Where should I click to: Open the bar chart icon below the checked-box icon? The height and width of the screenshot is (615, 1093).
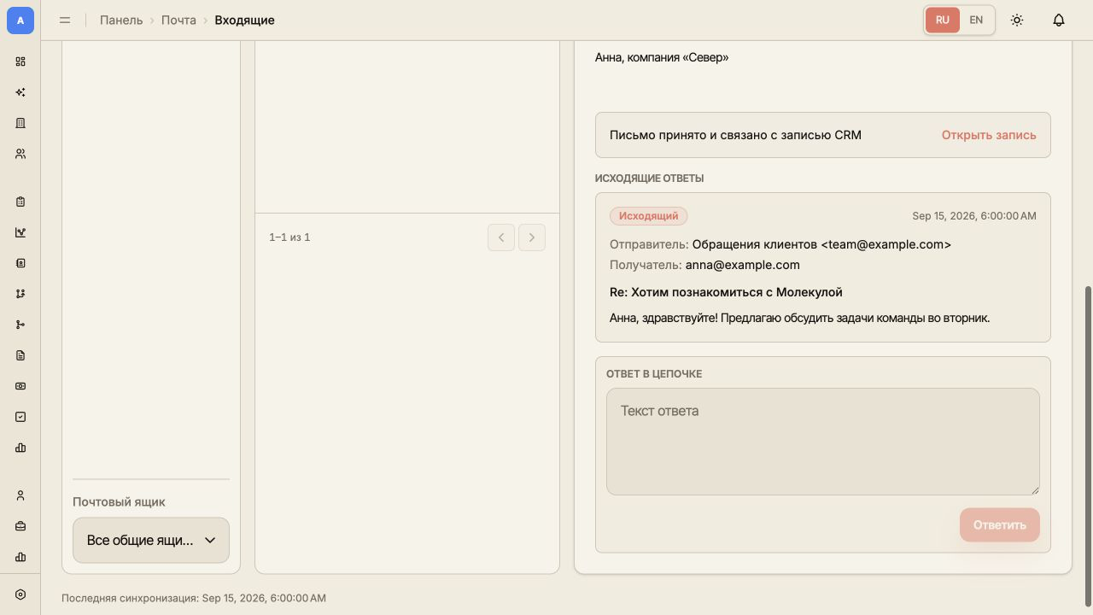click(20, 448)
